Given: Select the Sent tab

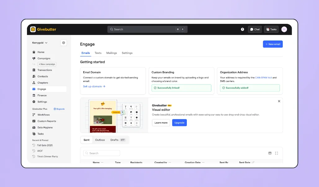Looking at the screenshot, I should [x=87, y=140].
